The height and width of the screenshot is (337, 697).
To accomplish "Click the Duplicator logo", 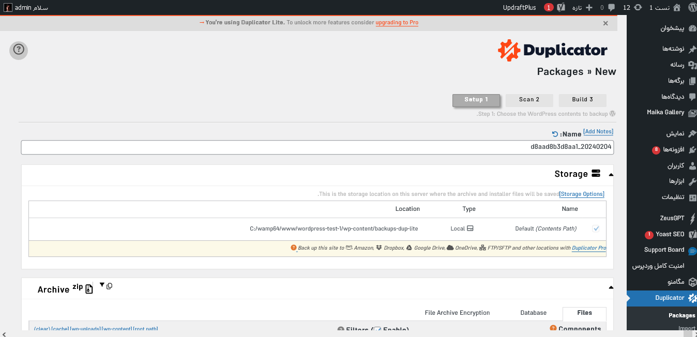I will tap(553, 50).
